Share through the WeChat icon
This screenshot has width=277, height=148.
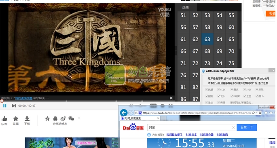pyautogui.click(x=71, y=118)
